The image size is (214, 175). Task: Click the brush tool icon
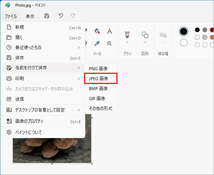[127, 35]
